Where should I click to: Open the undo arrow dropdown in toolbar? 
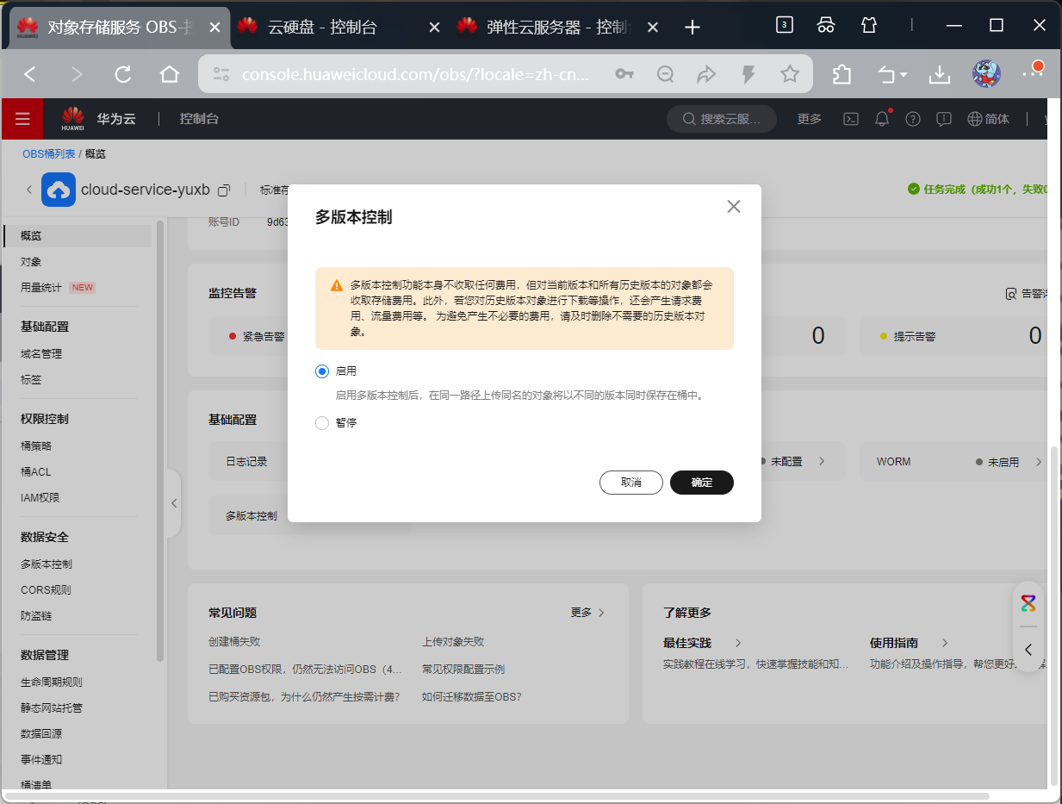891,75
